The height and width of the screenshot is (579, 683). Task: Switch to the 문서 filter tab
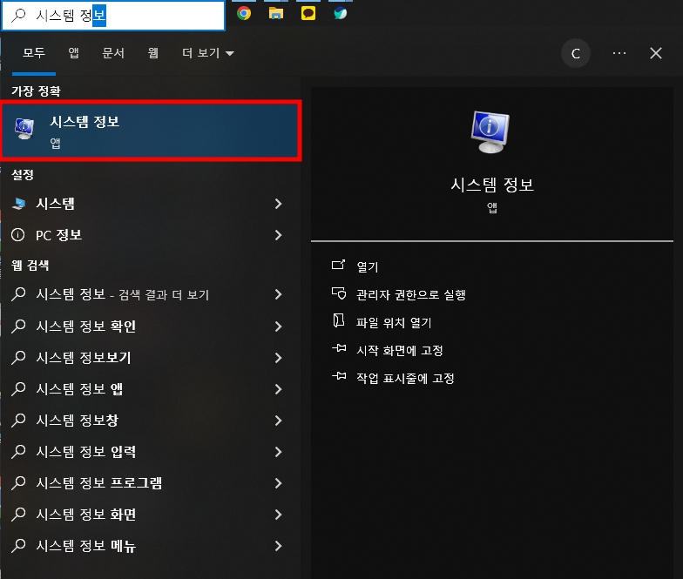coord(113,53)
